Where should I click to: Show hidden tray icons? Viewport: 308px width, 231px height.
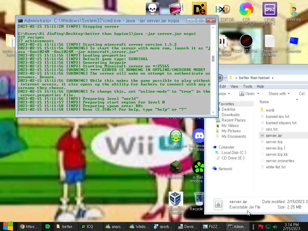(x=253, y=227)
